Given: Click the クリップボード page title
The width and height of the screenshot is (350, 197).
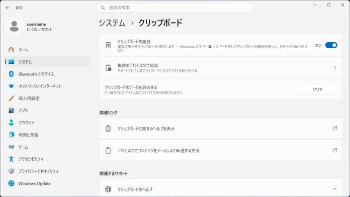Looking at the screenshot, I should click(x=160, y=23).
